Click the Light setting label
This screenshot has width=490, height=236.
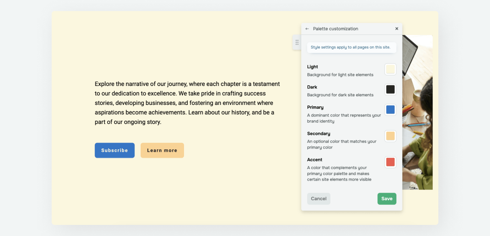click(312, 67)
